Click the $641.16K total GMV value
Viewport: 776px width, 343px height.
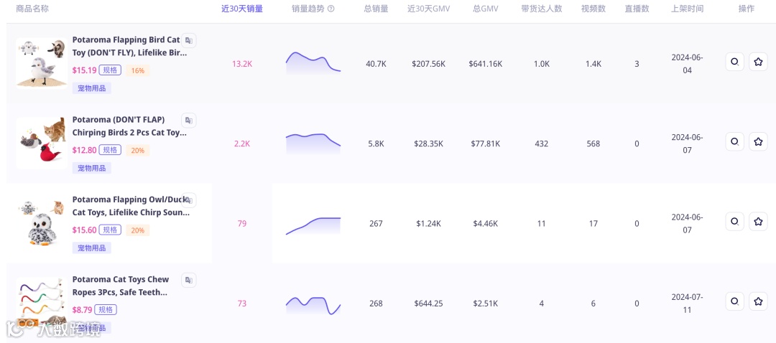(486, 64)
